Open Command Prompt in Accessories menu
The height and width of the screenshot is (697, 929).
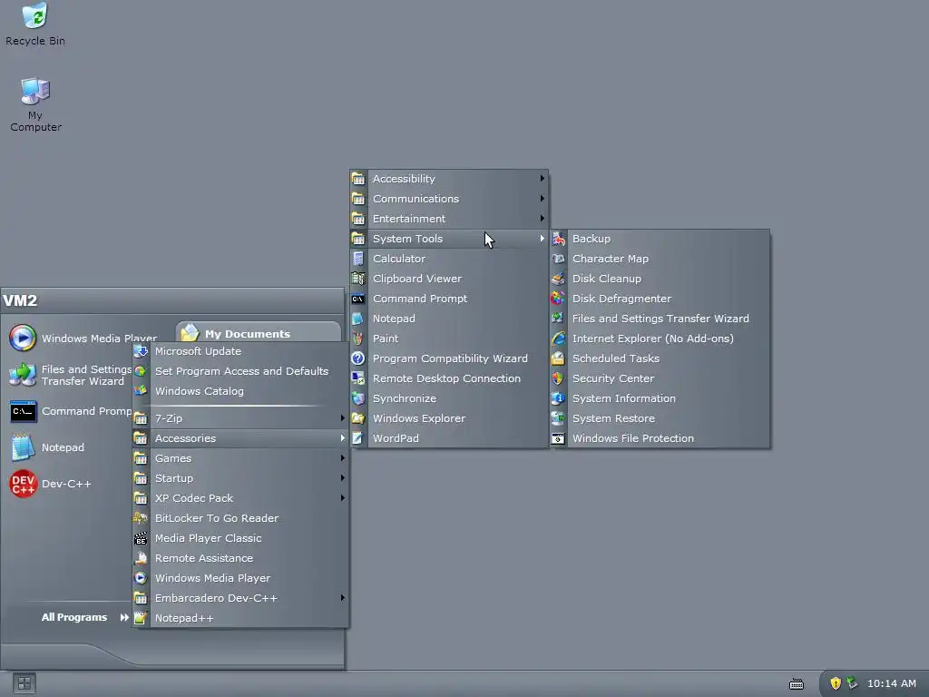coord(449,299)
